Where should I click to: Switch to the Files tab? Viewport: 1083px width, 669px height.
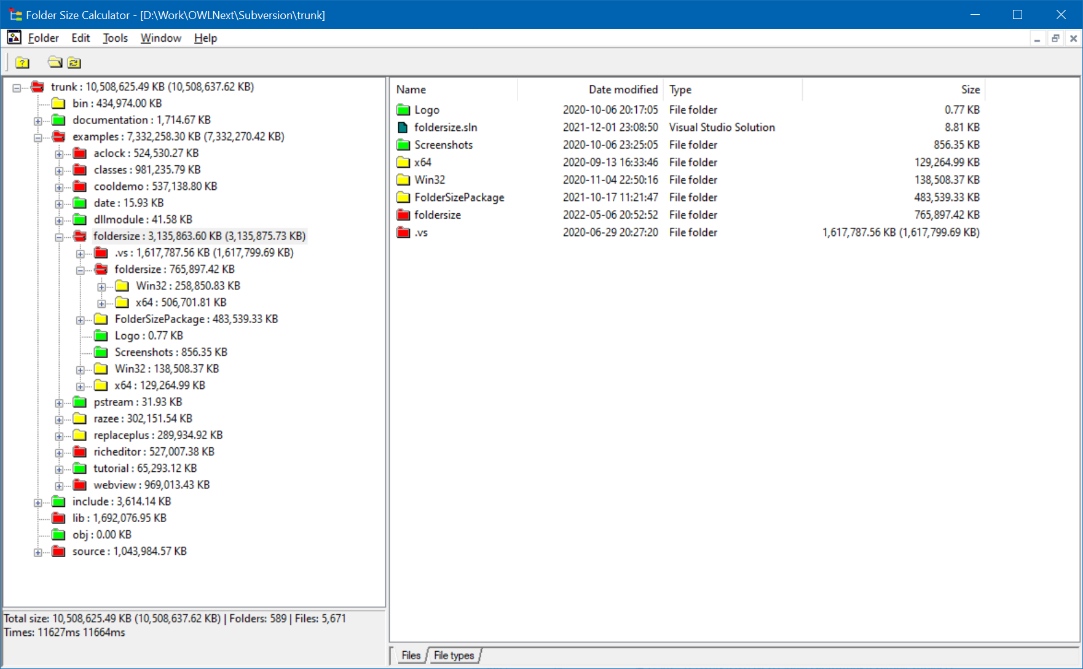[411, 655]
